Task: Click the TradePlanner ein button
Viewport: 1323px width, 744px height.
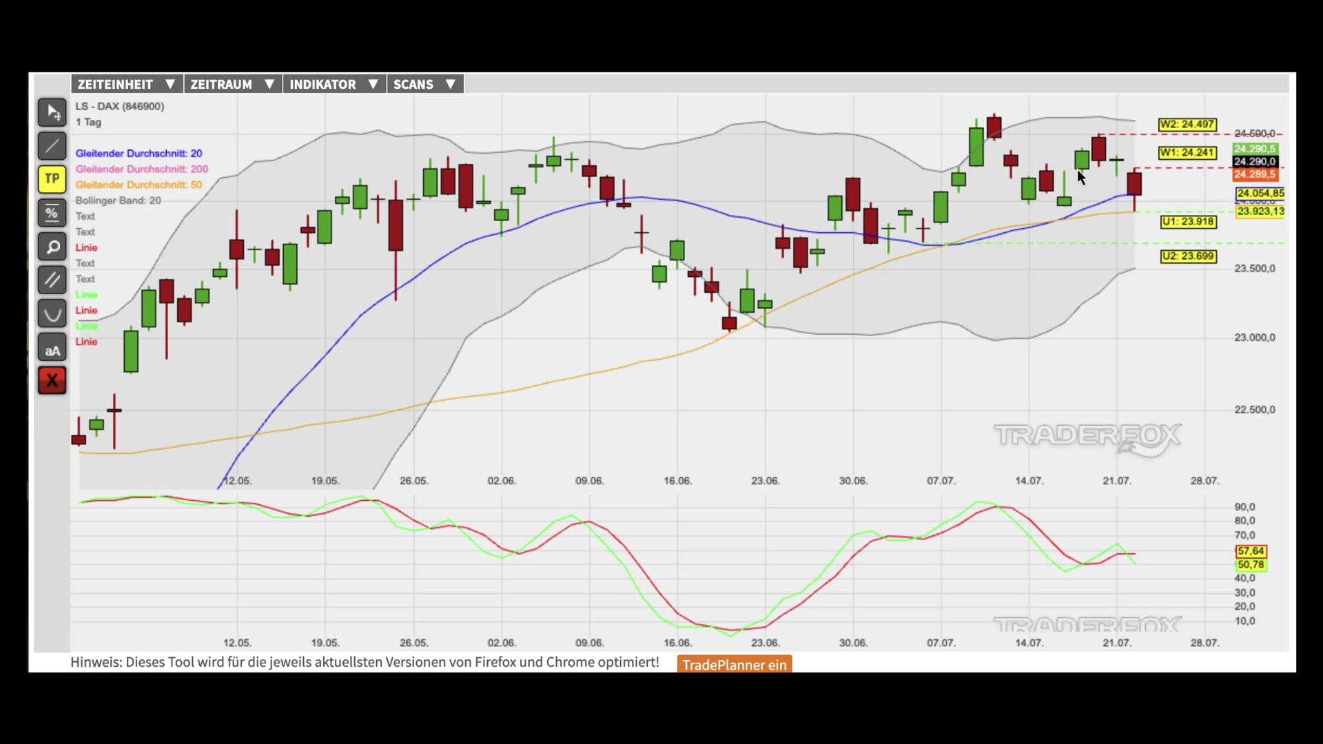Action: [x=735, y=665]
